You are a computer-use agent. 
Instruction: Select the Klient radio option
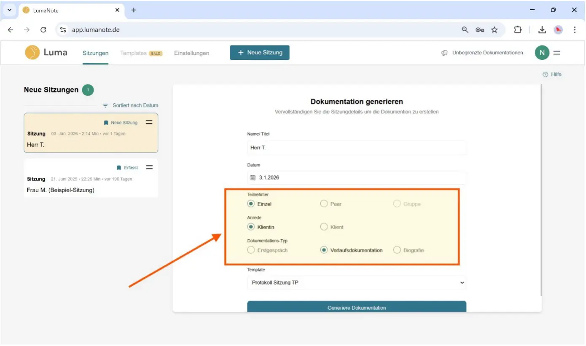click(324, 227)
